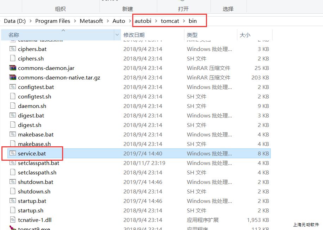Click the ciphers.bat file icon

point(13,49)
